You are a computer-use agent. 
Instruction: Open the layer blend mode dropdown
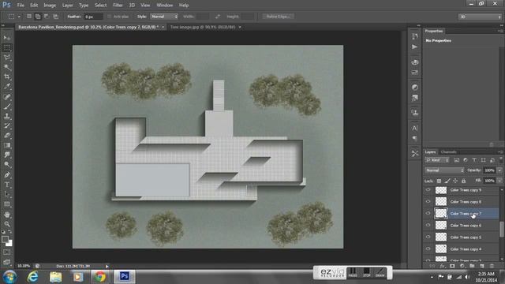(444, 170)
